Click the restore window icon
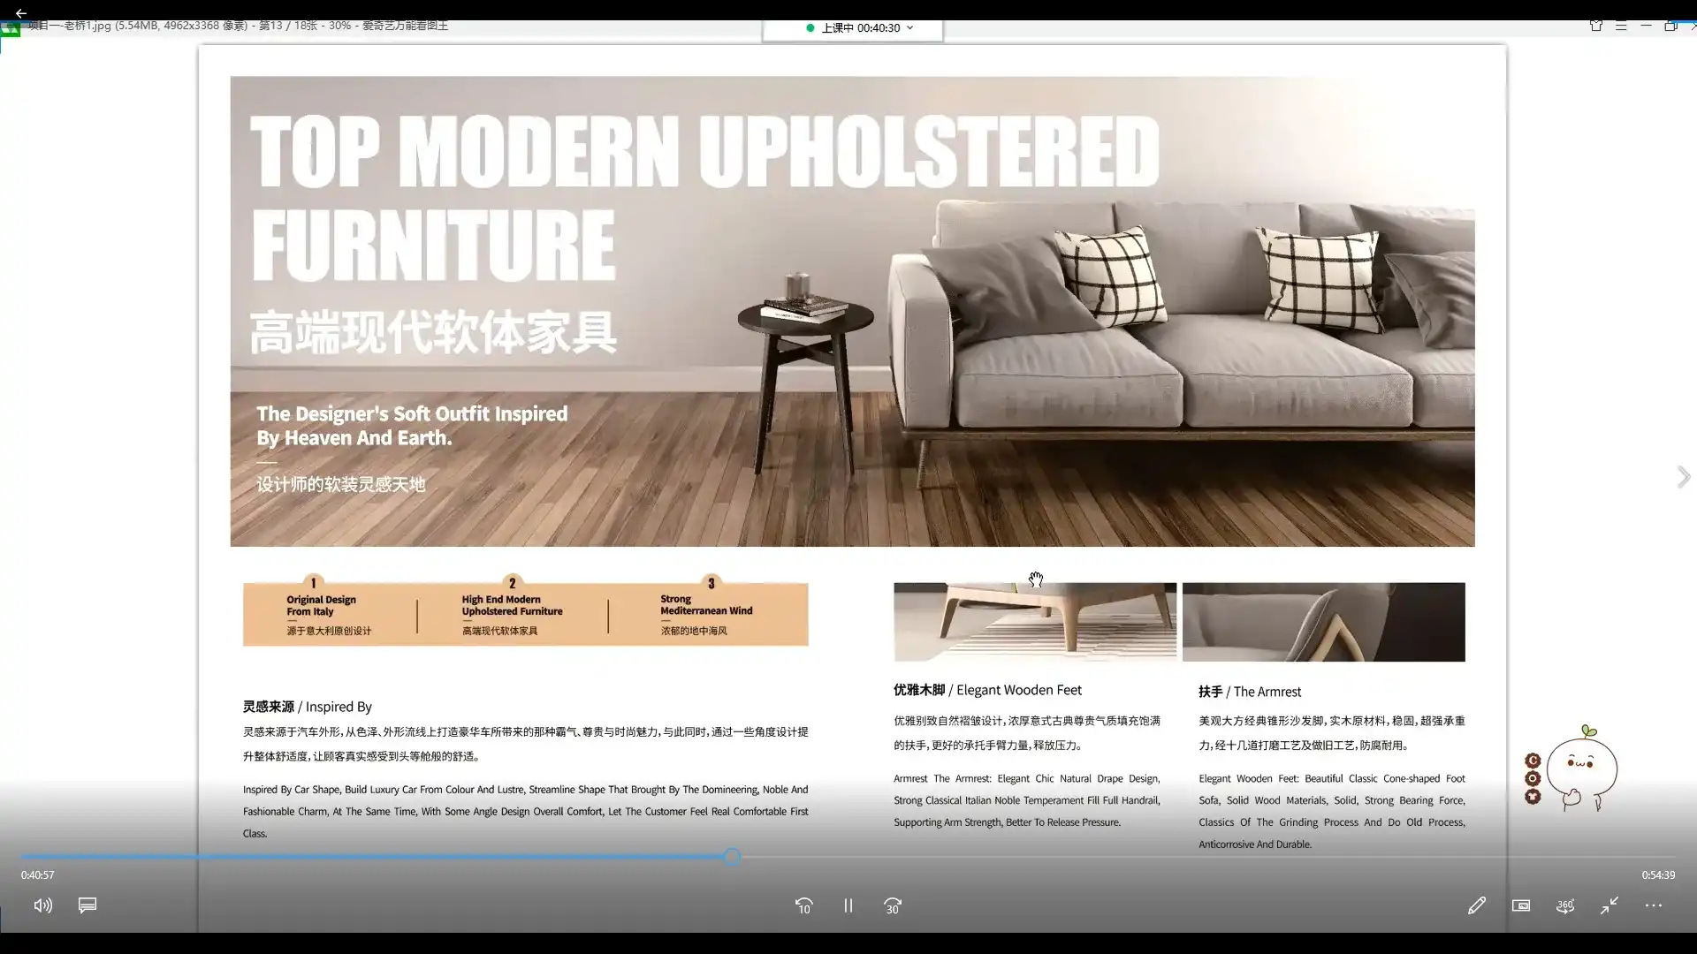 click(x=1670, y=26)
